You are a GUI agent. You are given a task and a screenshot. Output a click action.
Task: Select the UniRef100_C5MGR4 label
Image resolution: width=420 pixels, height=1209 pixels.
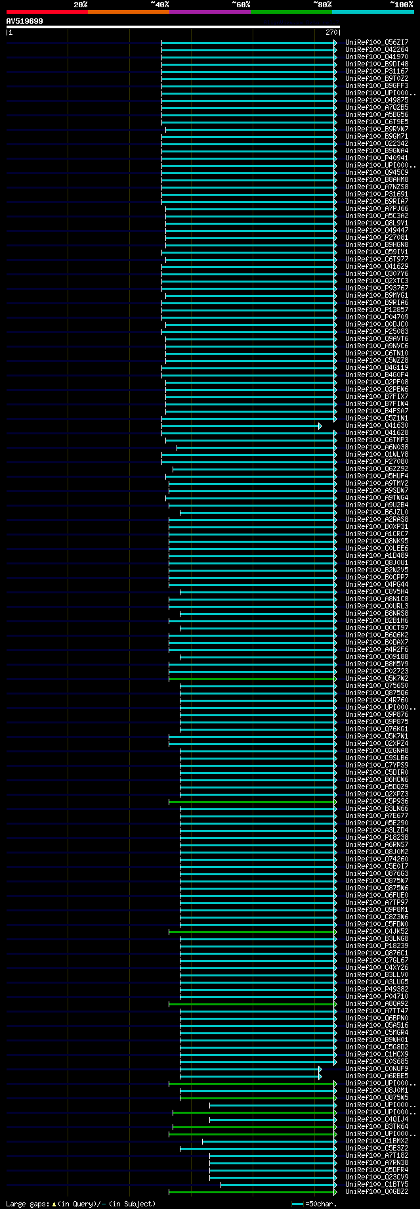click(x=377, y=1032)
